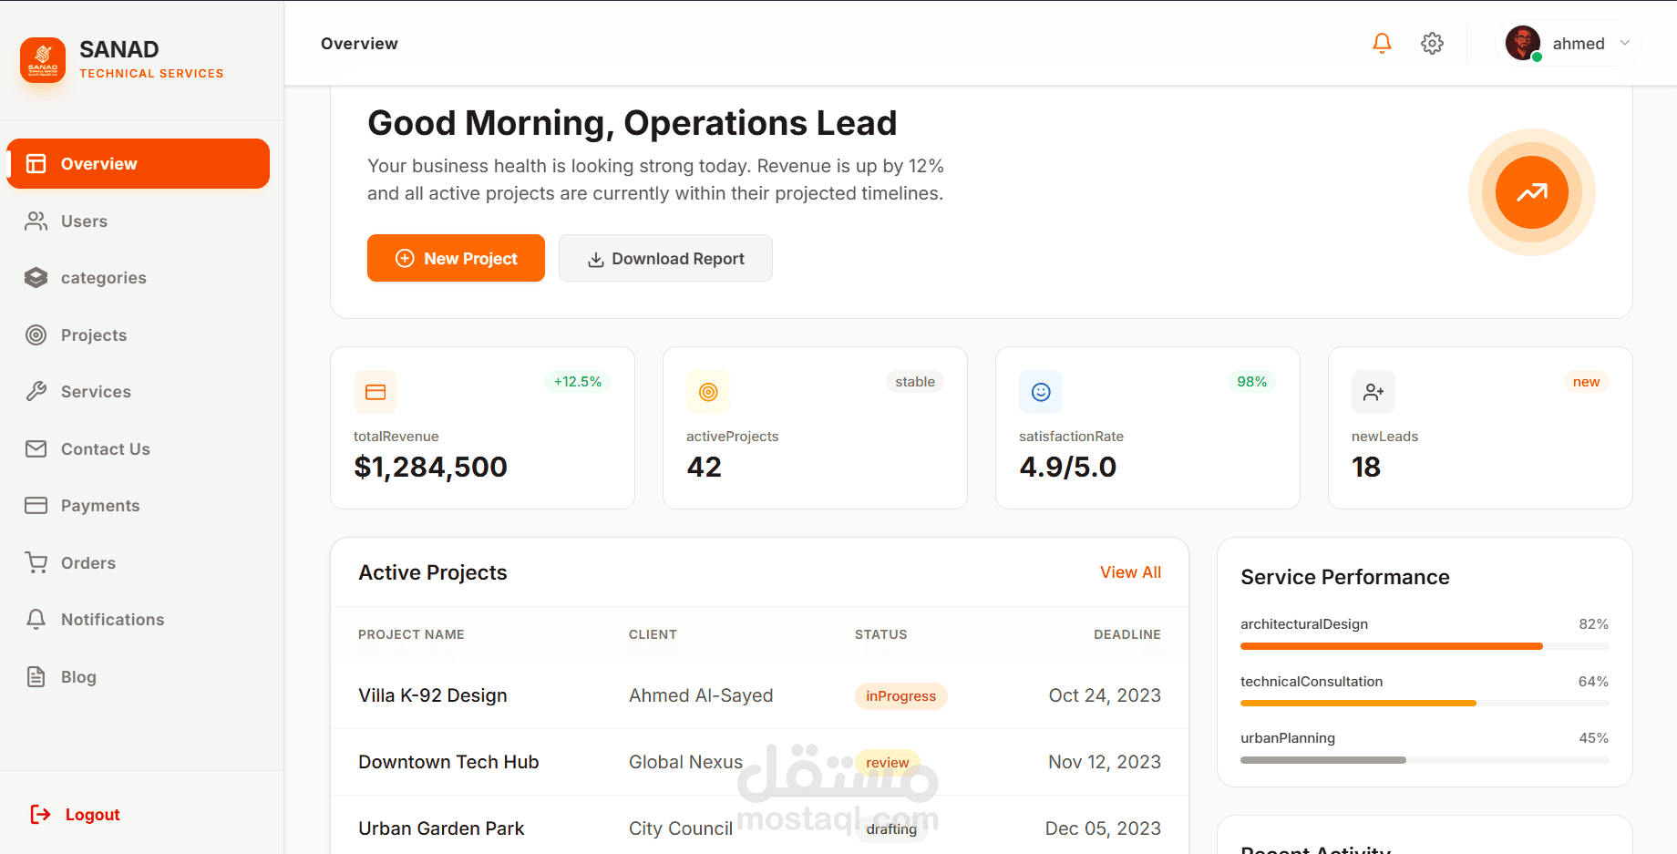Image resolution: width=1677 pixels, height=854 pixels.
Task: Follow the View All link
Action: 1130,572
